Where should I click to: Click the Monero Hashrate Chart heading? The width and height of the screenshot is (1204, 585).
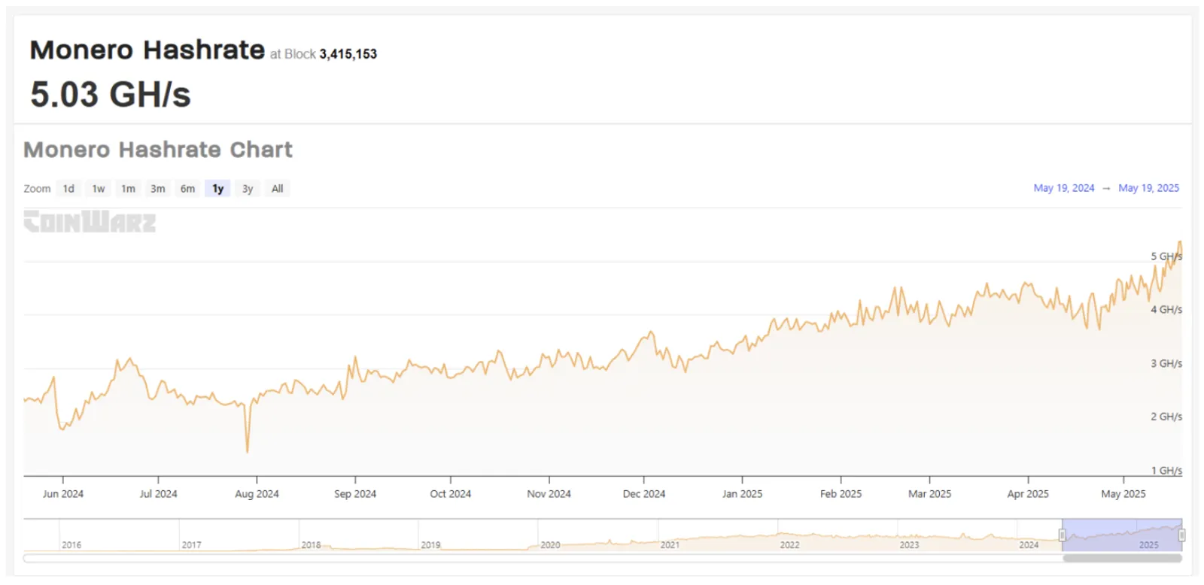[x=158, y=150]
